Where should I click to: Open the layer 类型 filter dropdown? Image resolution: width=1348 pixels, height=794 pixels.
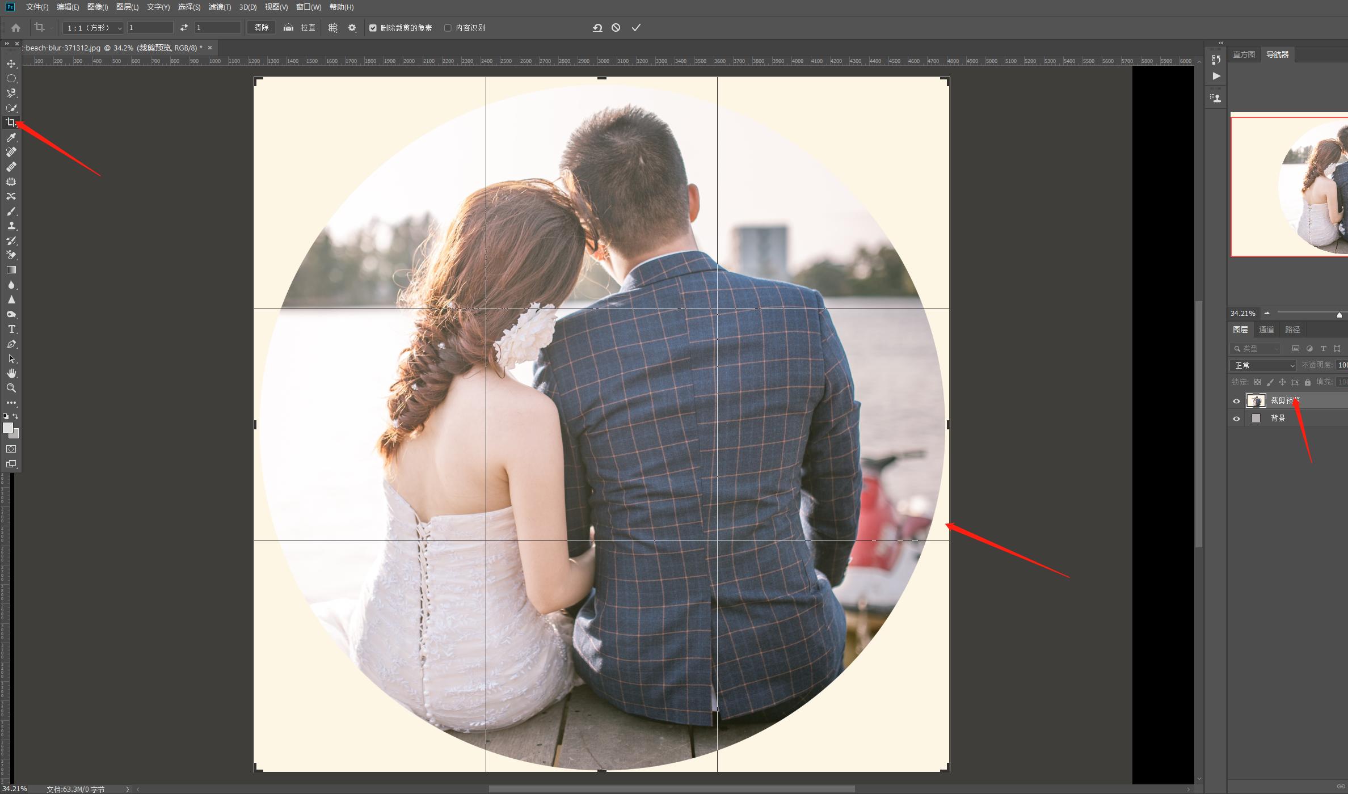click(1256, 348)
